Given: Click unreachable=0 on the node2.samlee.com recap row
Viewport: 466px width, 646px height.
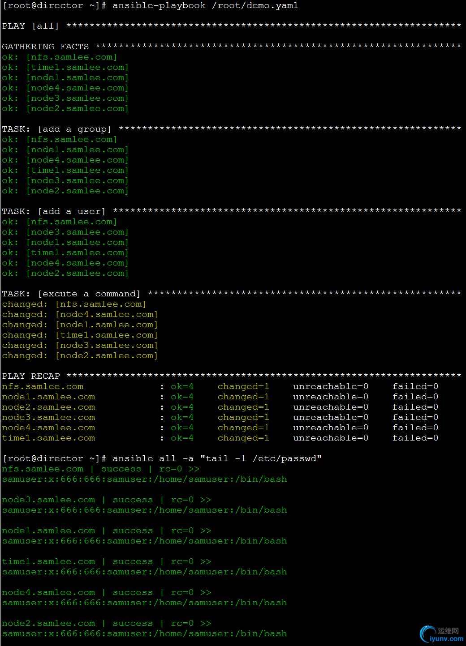Looking at the screenshot, I should (331, 407).
